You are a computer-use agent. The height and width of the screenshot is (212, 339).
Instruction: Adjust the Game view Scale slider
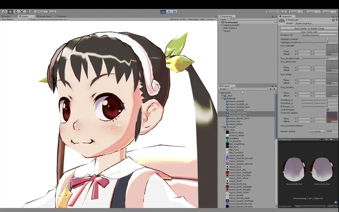[x=50, y=19]
